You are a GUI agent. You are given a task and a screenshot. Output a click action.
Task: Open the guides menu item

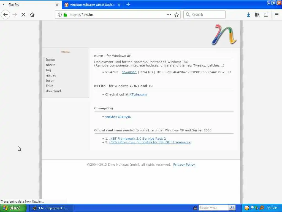click(51, 75)
